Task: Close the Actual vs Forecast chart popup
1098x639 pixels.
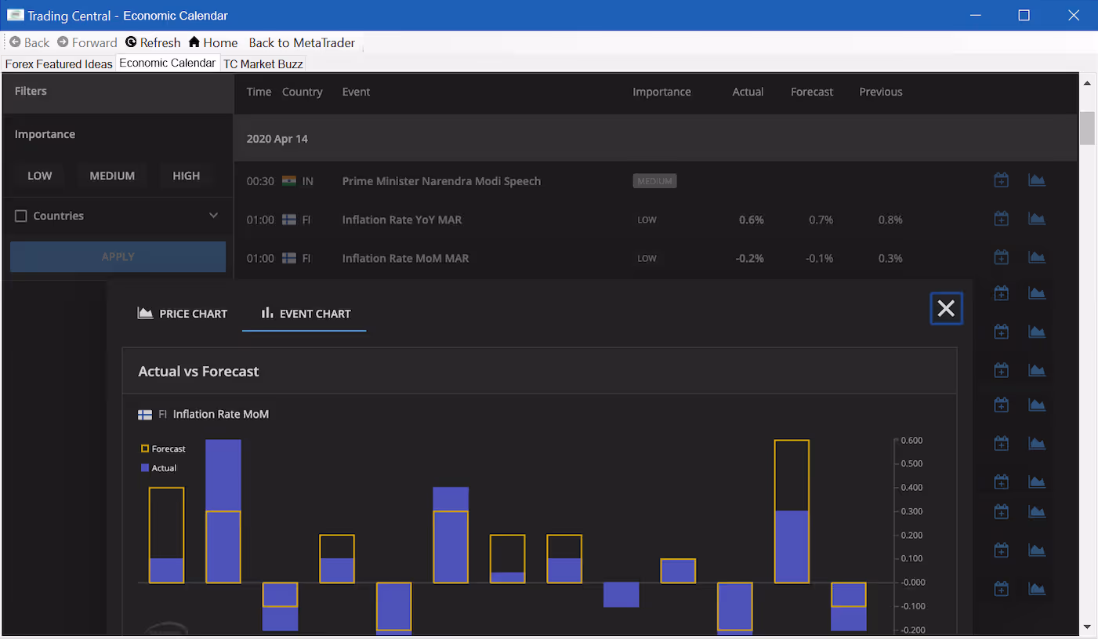Action: [x=946, y=308]
